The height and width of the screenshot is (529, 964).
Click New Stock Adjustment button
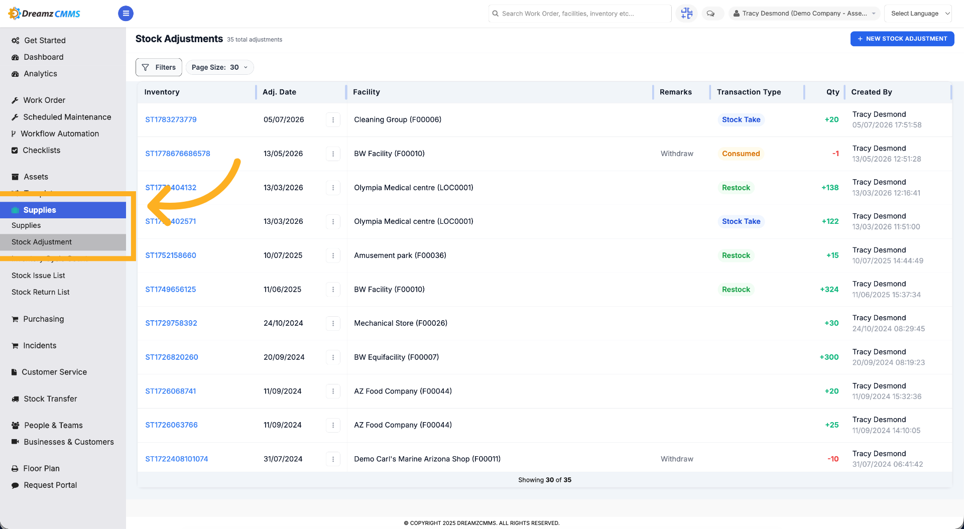902,39
